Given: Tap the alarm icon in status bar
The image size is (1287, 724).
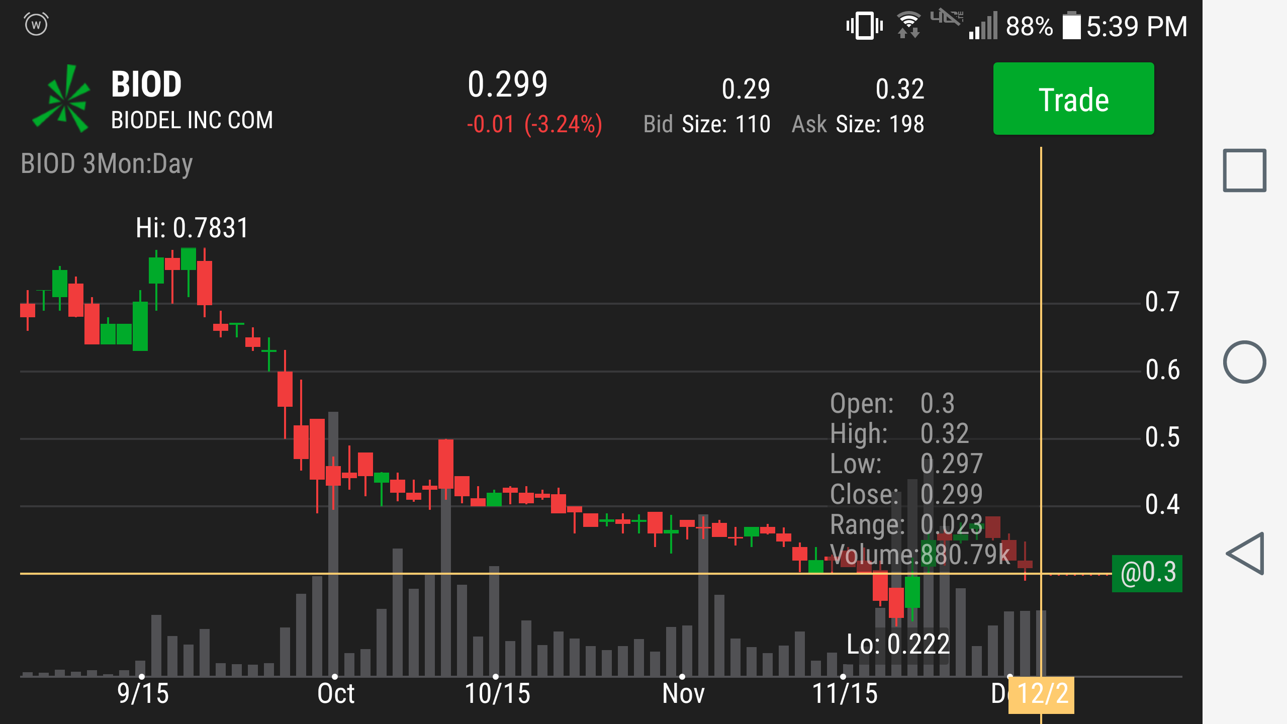Looking at the screenshot, I should point(36,24).
